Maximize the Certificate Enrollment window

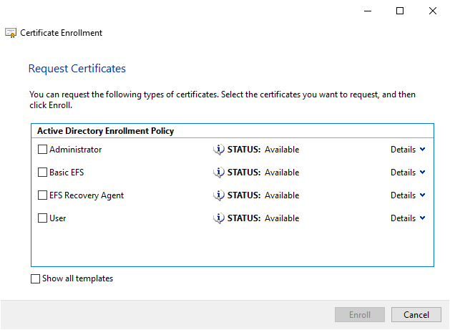click(400, 11)
